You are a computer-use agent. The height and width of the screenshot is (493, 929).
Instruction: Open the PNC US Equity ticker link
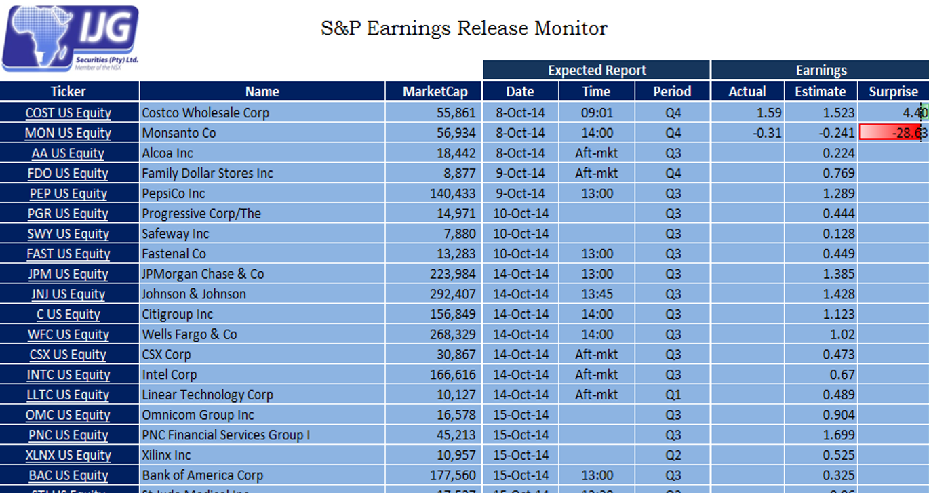[x=68, y=435]
